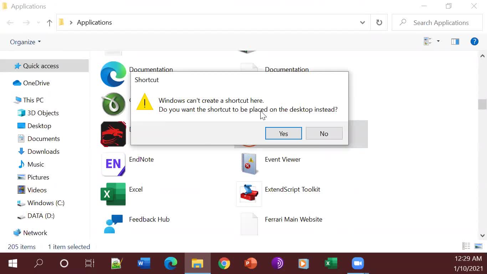The width and height of the screenshot is (487, 274).
Task: Click No in the Shortcut dialog
Action: pos(324,133)
